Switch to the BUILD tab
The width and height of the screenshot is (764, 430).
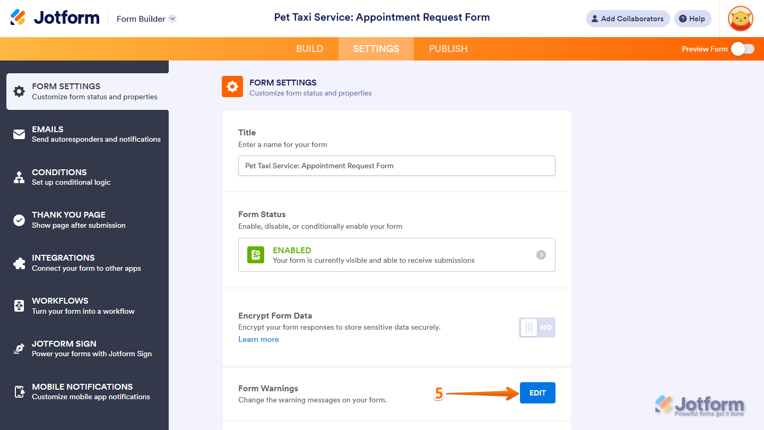pyautogui.click(x=309, y=49)
